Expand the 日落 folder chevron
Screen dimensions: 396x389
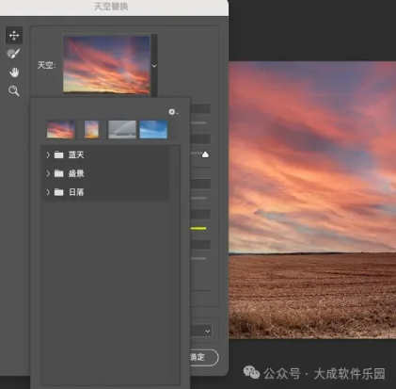(48, 192)
